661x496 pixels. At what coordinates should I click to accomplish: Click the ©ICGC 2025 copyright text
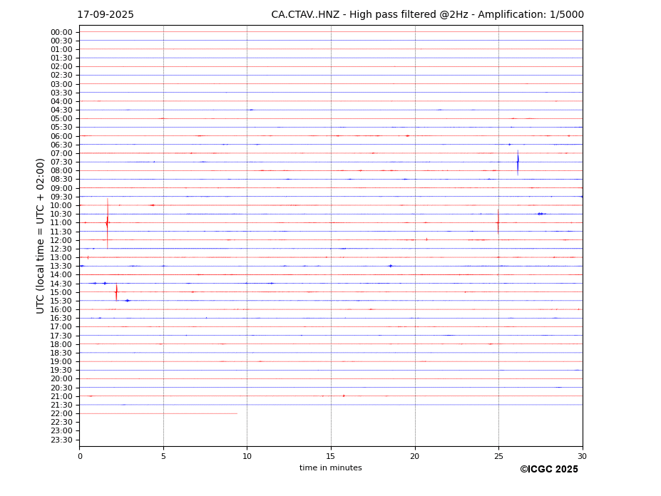(x=549, y=469)
